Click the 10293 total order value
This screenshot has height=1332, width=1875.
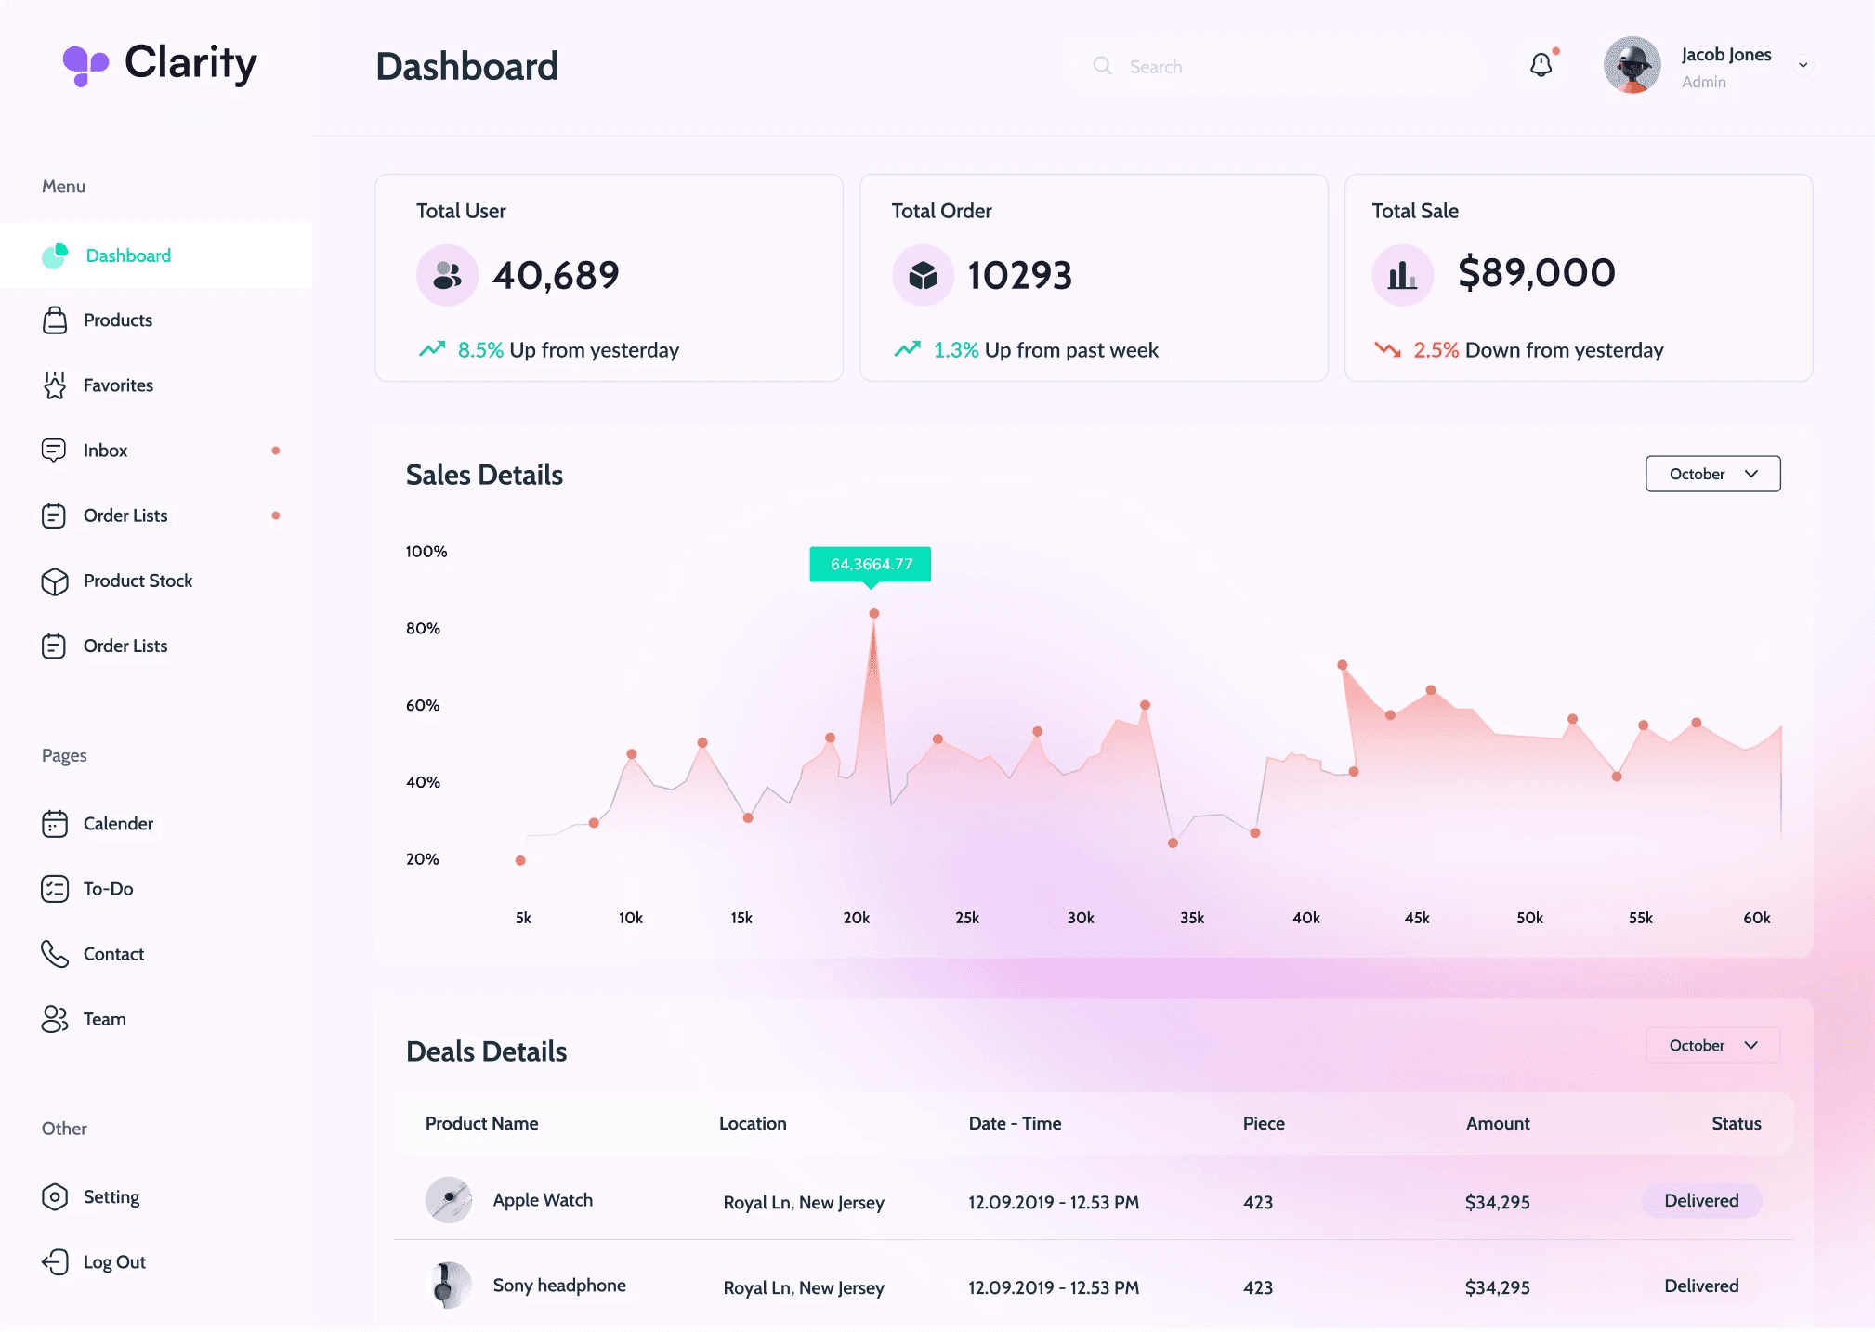[x=1019, y=276]
